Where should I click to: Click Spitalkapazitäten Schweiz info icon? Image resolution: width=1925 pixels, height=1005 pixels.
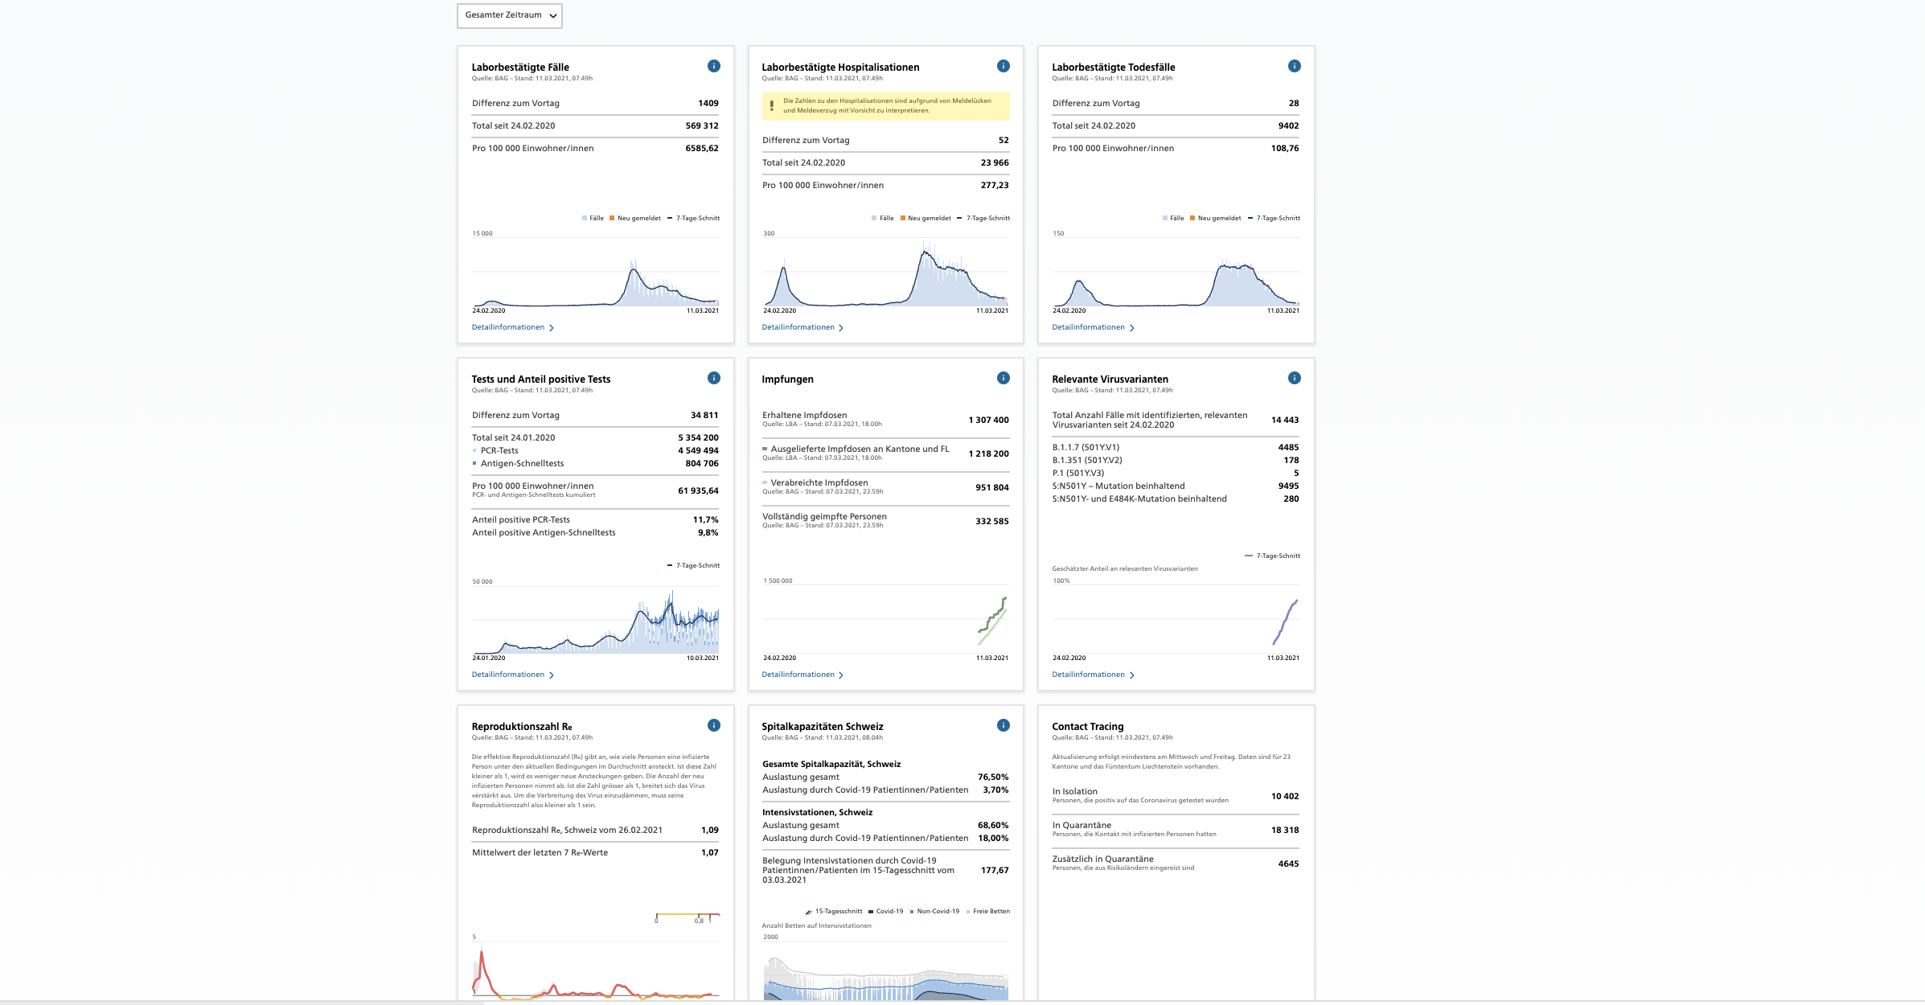[x=1003, y=725]
